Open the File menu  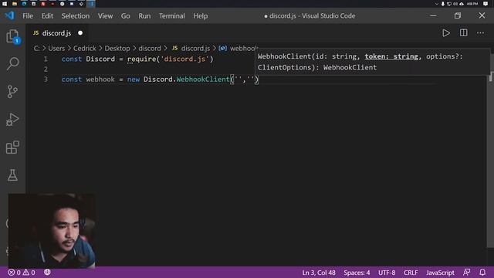(28, 15)
